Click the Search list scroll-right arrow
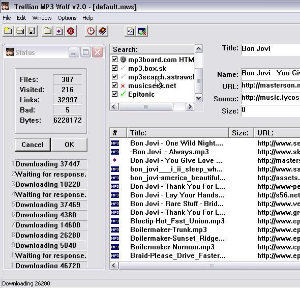Image resolution: width=300 pixels, height=288 pixels. 190,107
